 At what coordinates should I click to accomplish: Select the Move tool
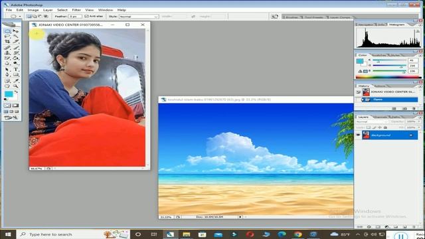(x=15, y=31)
